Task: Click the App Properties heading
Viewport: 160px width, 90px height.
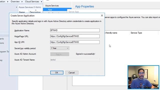Action: pos(84,6)
